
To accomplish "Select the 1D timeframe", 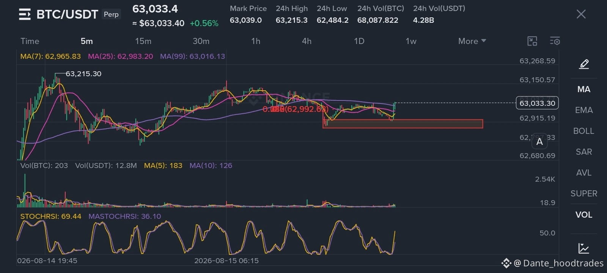I will [359, 41].
